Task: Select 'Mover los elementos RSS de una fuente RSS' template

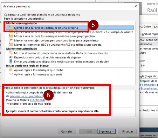Action: [58, 45]
